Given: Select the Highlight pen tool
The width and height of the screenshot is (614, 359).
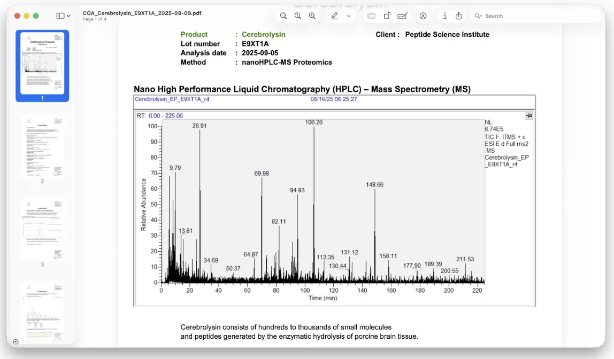Looking at the screenshot, I should [x=335, y=16].
